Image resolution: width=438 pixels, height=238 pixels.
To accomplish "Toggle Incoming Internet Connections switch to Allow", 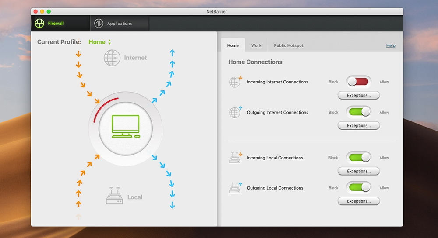I will point(359,82).
